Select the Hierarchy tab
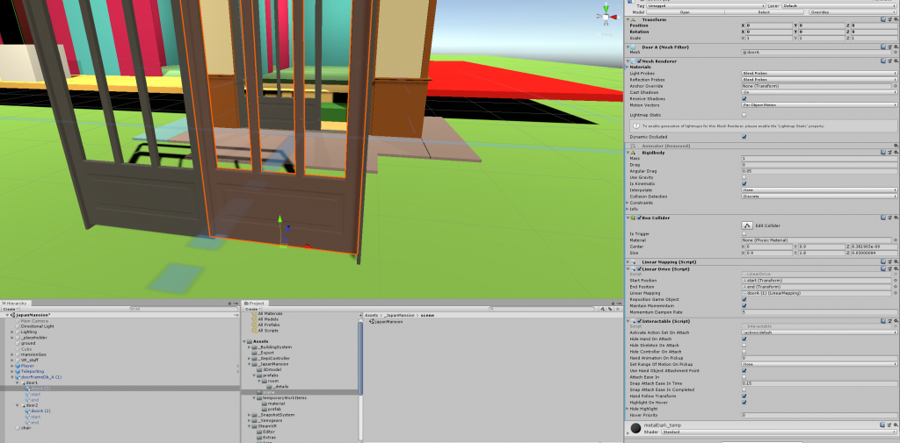The height and width of the screenshot is (443, 900). [16, 303]
